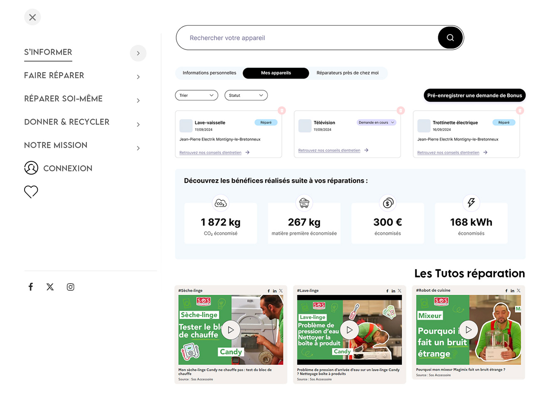Open the Trier sort dropdown

point(197,95)
